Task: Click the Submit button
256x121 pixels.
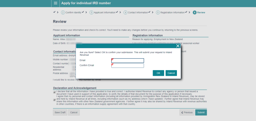Action: (x=201, y=112)
